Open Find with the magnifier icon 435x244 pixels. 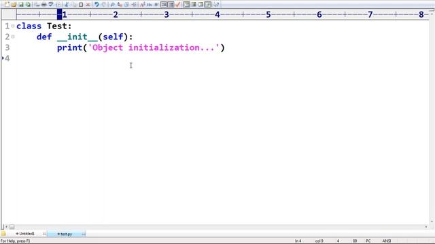coord(112,5)
